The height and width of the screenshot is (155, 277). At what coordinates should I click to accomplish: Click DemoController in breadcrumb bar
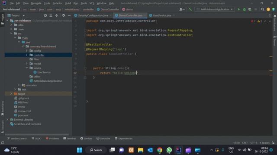(x=108, y=9)
